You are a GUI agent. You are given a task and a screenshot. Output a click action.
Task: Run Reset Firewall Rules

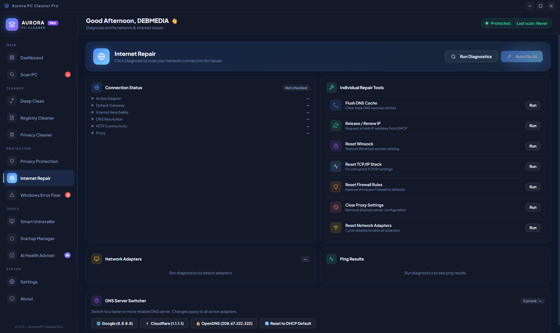click(x=533, y=187)
